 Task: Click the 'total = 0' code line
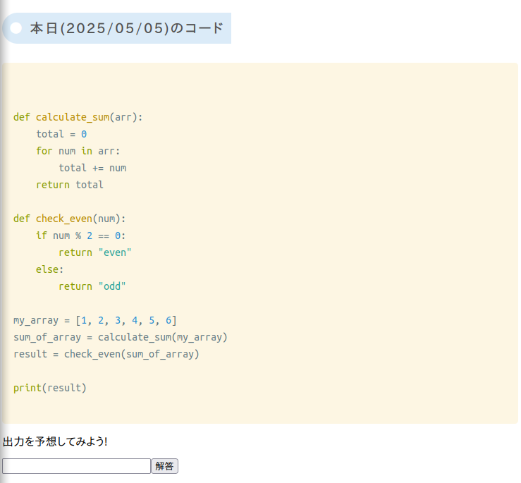pos(61,134)
